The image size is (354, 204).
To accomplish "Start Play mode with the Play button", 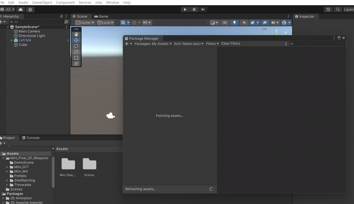I will 185,9.
